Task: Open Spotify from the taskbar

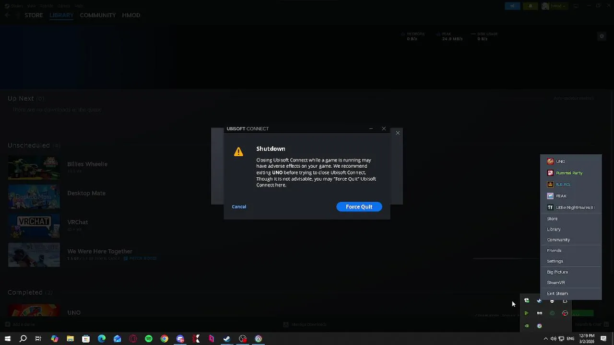Action: tap(149, 339)
